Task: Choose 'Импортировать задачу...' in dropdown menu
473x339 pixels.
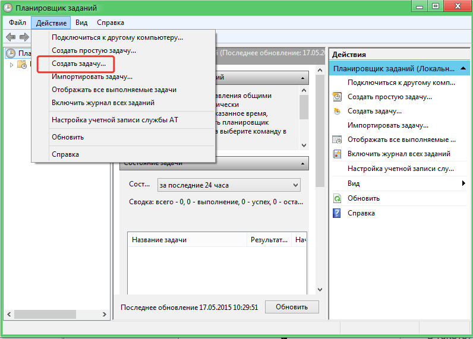Action: (124, 77)
